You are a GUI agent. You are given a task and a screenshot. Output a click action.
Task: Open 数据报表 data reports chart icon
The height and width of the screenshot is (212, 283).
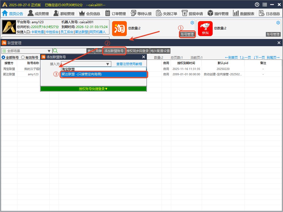click(x=236, y=13)
